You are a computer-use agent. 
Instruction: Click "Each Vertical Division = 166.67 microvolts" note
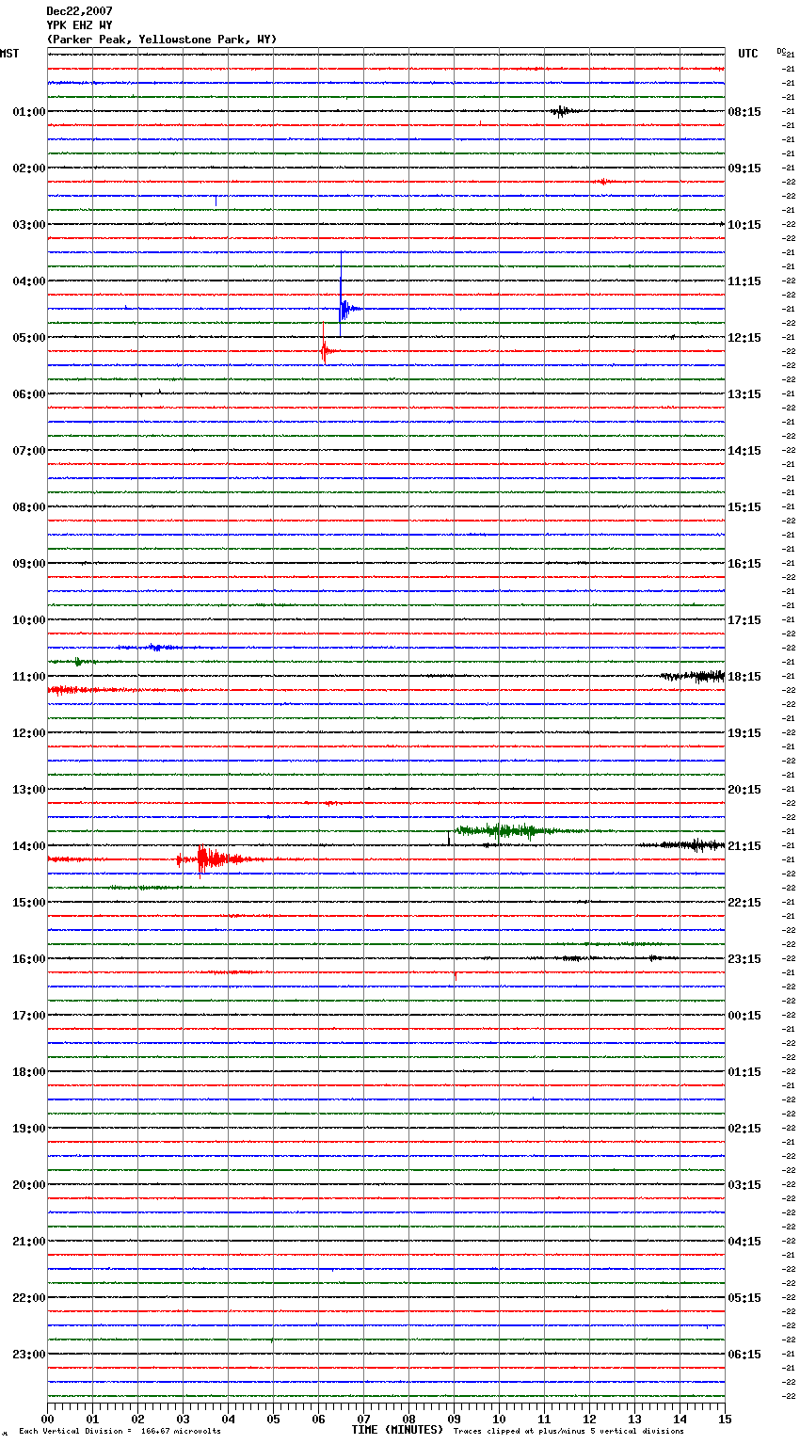120,1432
